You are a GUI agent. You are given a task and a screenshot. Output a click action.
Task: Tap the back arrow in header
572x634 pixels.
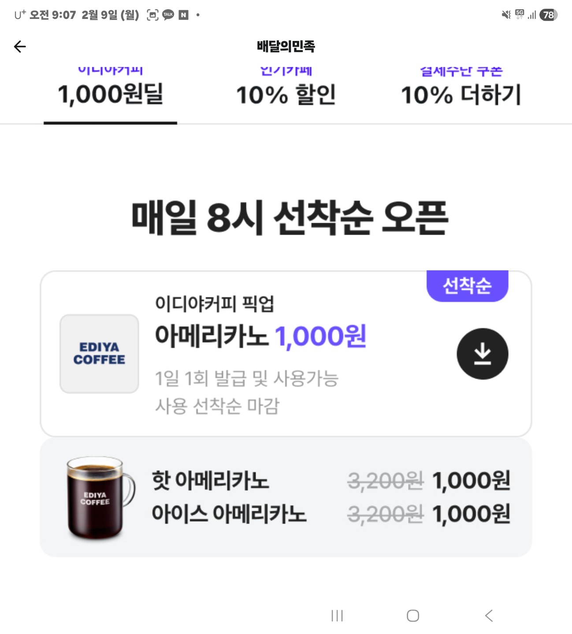(20, 46)
